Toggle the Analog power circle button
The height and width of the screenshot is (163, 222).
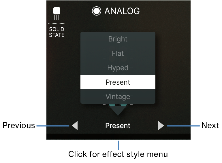[96, 11]
